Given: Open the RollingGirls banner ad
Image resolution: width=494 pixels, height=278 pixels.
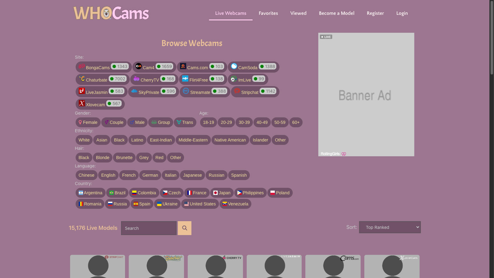Looking at the screenshot, I should click(366, 95).
